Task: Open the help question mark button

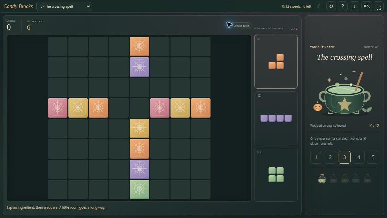Action: [x=343, y=6]
